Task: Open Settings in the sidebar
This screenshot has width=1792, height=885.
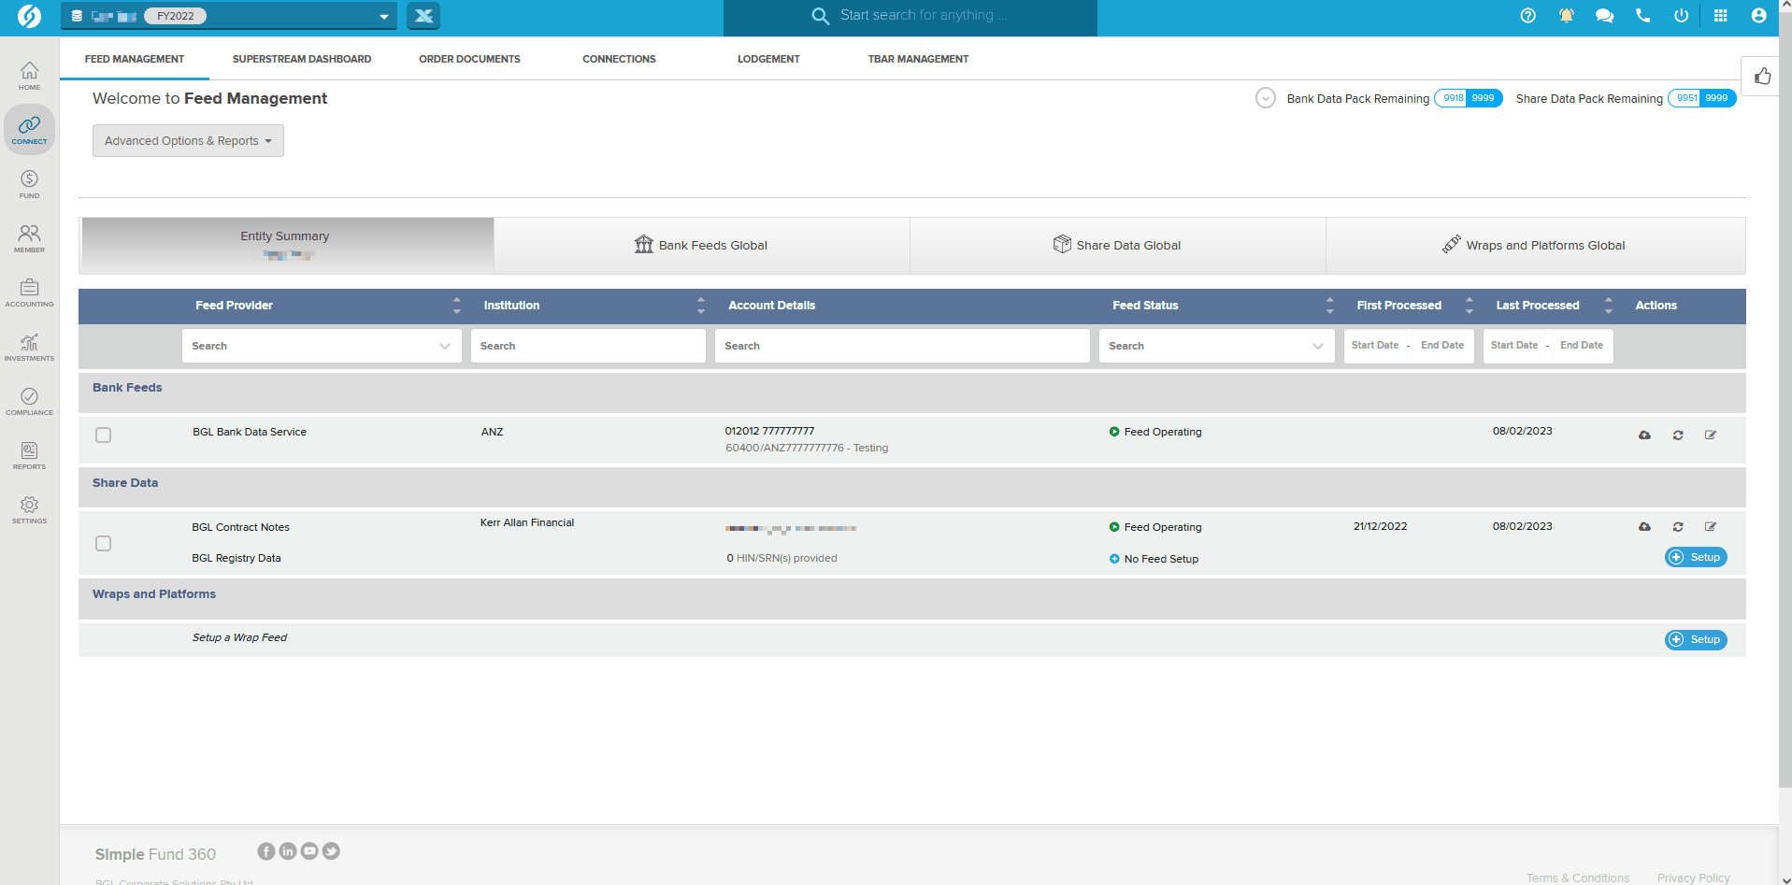Action: pos(29,508)
